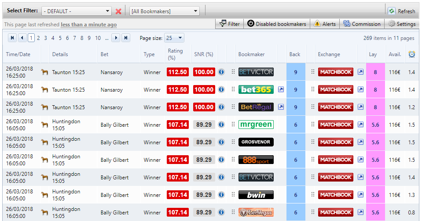Click the Refresh button
The height and width of the screenshot is (221, 422).
402,11
